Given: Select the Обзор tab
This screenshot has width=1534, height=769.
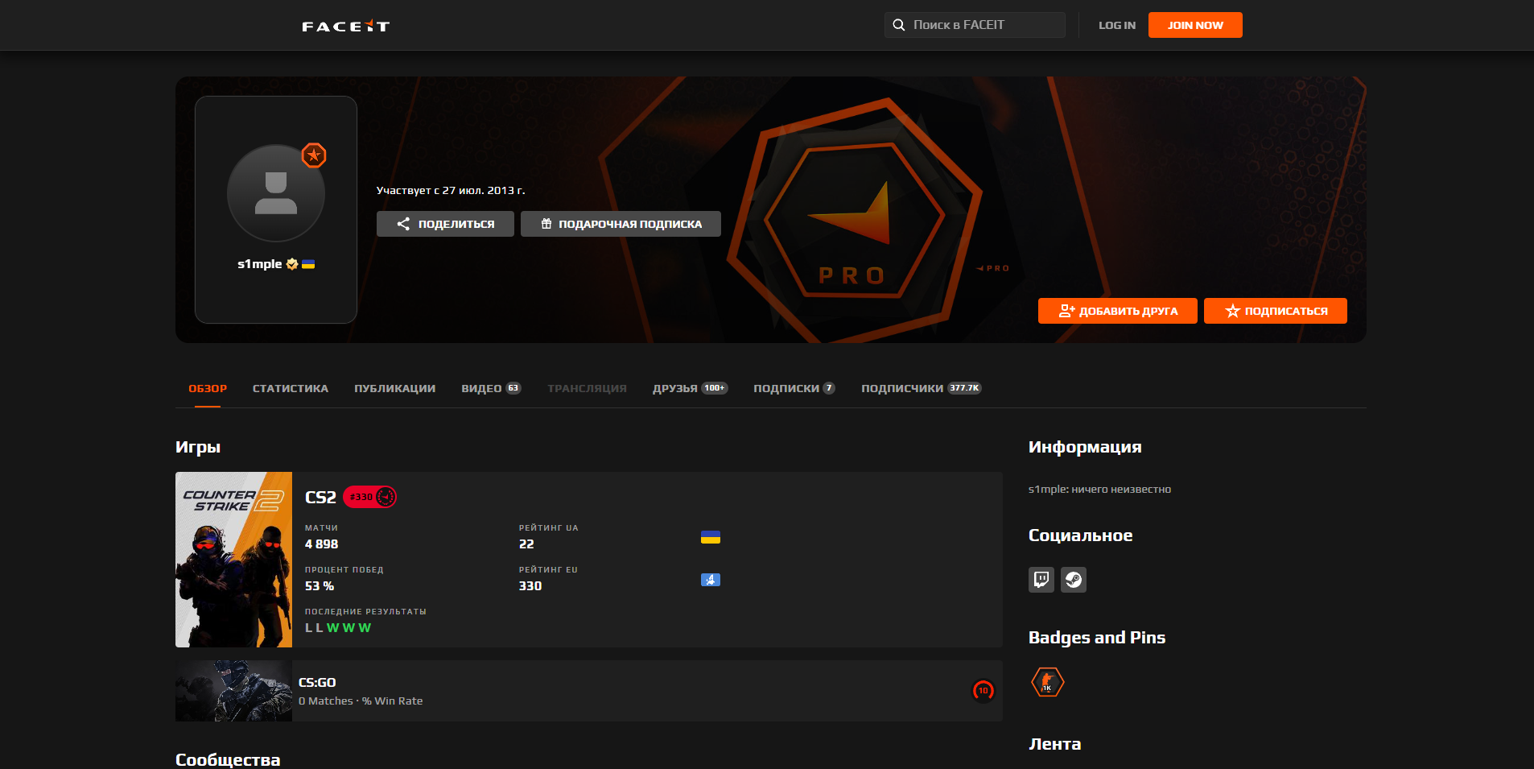Looking at the screenshot, I should [208, 388].
